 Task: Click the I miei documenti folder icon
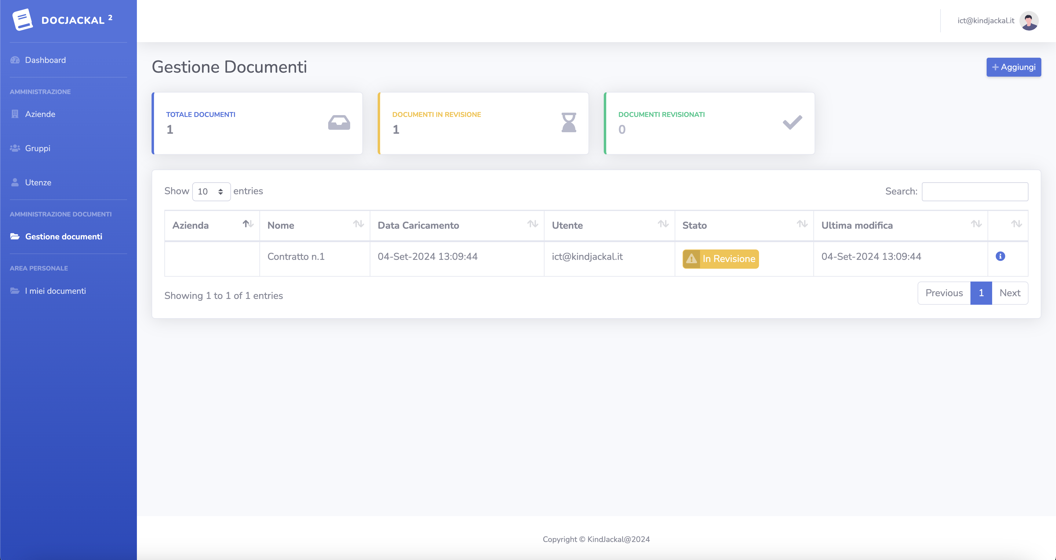(15, 291)
